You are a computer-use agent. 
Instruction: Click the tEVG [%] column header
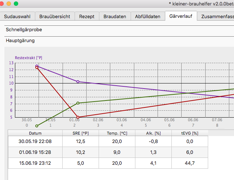pyautogui.click(x=190, y=132)
